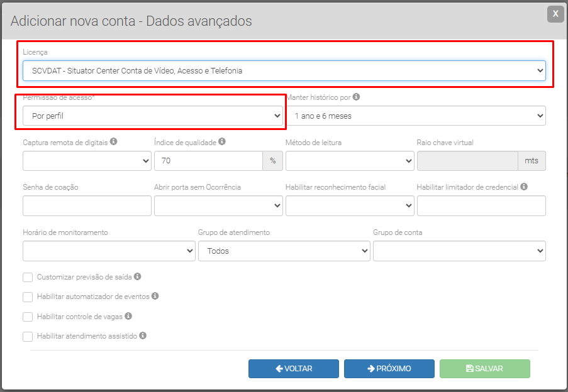
Task: Select the Método de leitura dropdown
Action: 350,161
